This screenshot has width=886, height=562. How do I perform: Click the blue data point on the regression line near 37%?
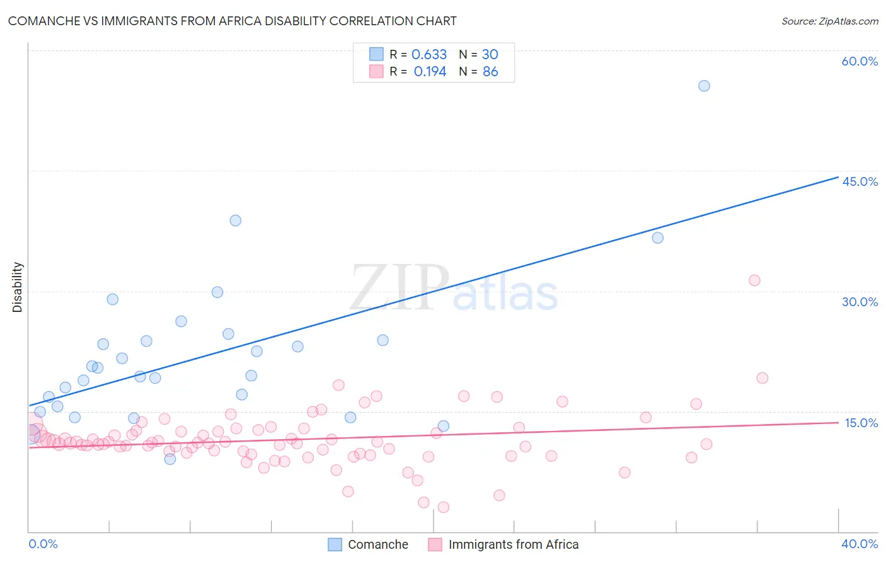point(657,238)
